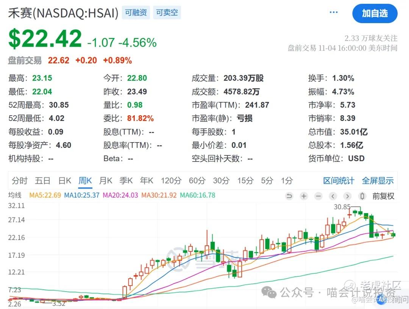Screen dimensions: 409x309
Task: Zoom out chart with minus icon
Action: click(318, 196)
